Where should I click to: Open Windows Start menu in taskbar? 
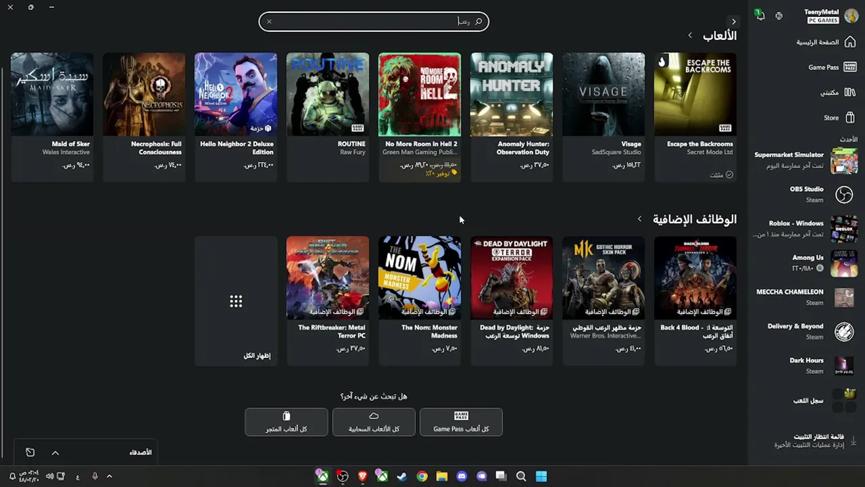click(x=541, y=476)
